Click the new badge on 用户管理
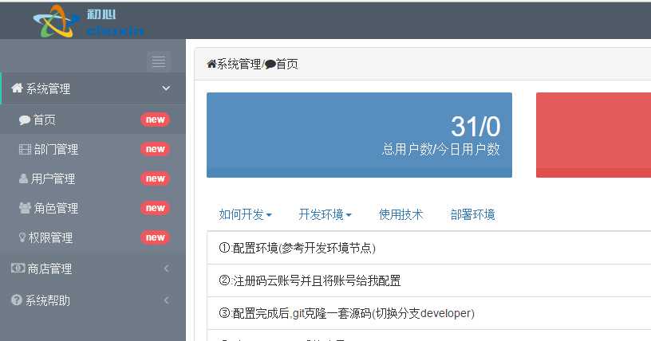This screenshot has height=341, width=651. (x=156, y=178)
